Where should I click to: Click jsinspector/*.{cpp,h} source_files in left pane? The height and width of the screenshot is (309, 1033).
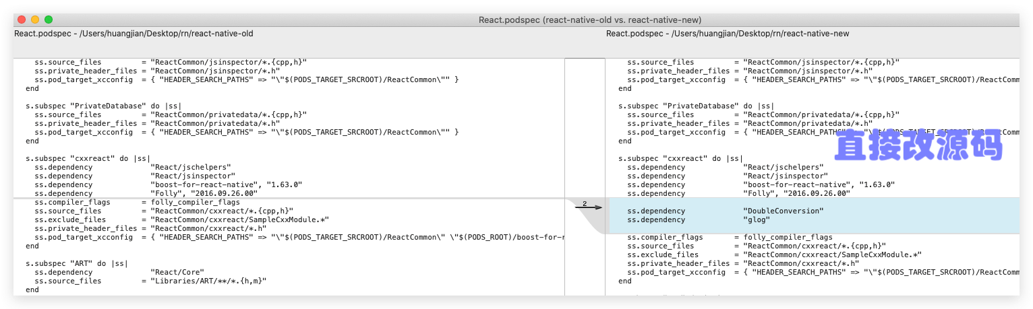click(171, 62)
